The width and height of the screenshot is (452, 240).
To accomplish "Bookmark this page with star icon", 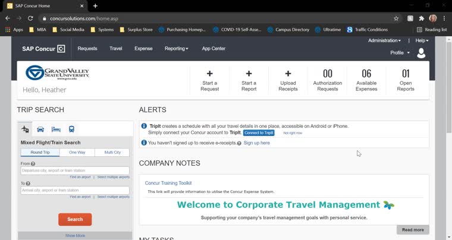I will [x=396, y=18].
